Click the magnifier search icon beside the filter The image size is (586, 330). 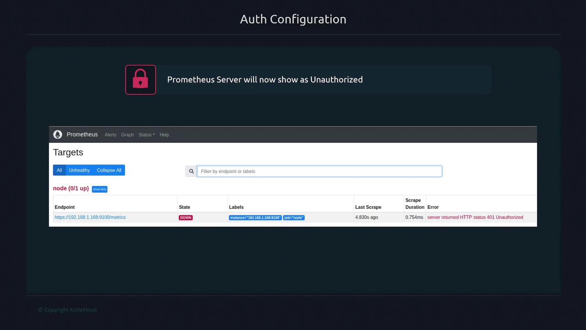(x=191, y=171)
